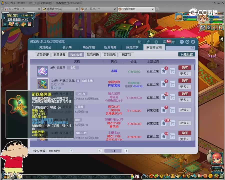This screenshot has height=180, width=225.
Task: Open the 我的兴趣 section
Action: [x=93, y=54]
